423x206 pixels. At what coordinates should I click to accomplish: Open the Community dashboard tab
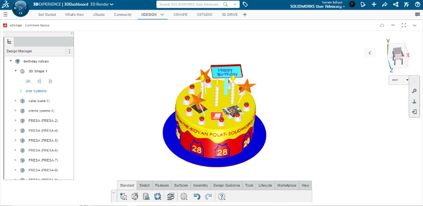pyautogui.click(x=123, y=15)
